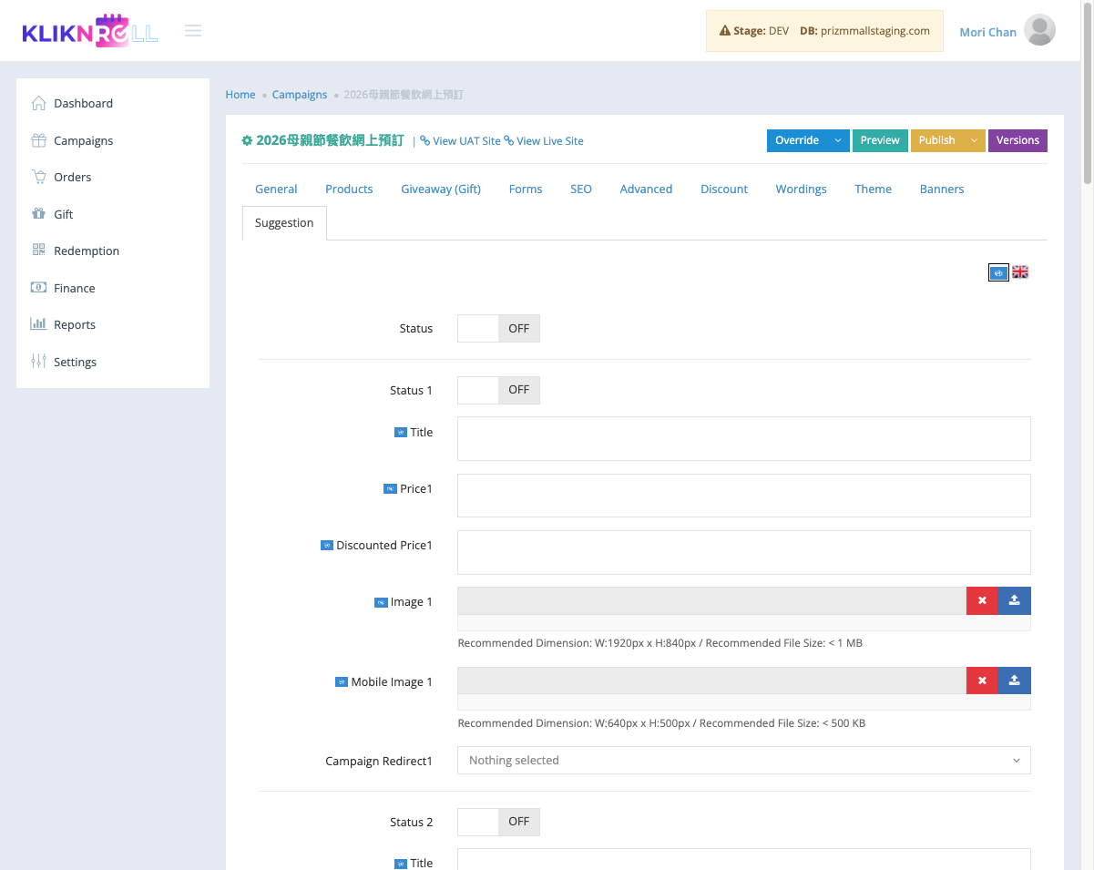Click the Price1 text field
1094x870 pixels.
pyautogui.click(x=744, y=496)
